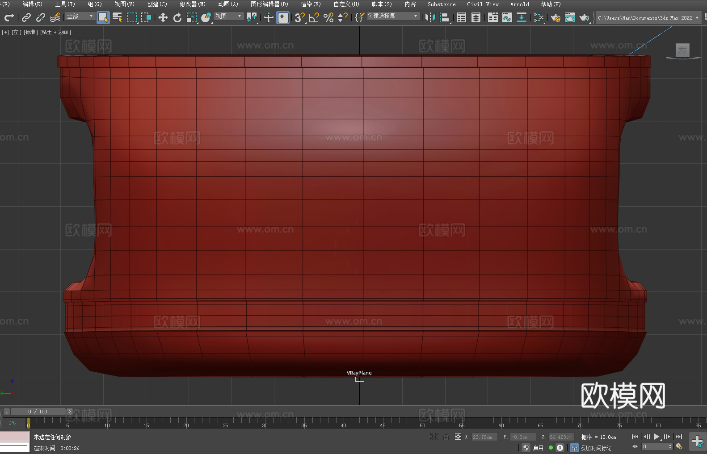Screen dimensions: 707x454
Task: Open 编辑(E) menu
Action: pos(32,4)
